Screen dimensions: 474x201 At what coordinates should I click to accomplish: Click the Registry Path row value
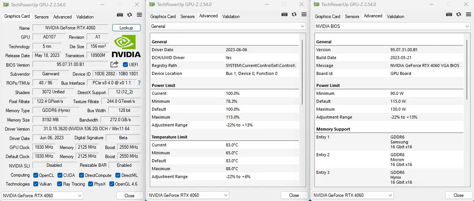coord(261,66)
